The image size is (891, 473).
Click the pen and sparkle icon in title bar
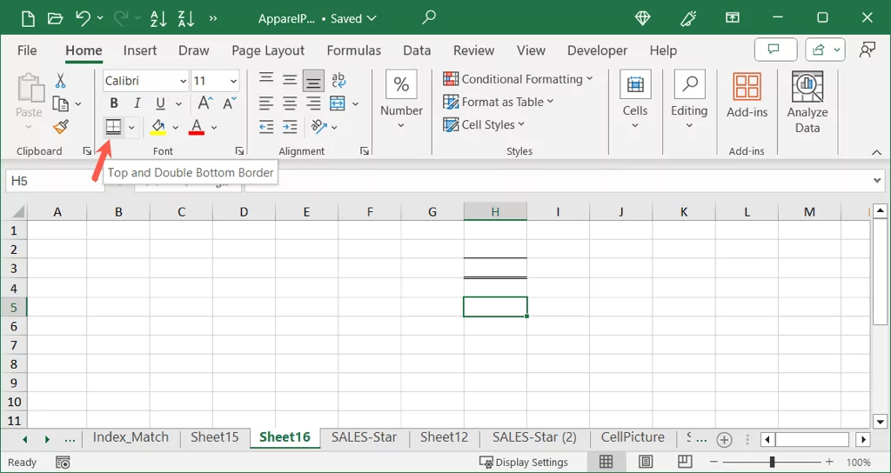(688, 18)
